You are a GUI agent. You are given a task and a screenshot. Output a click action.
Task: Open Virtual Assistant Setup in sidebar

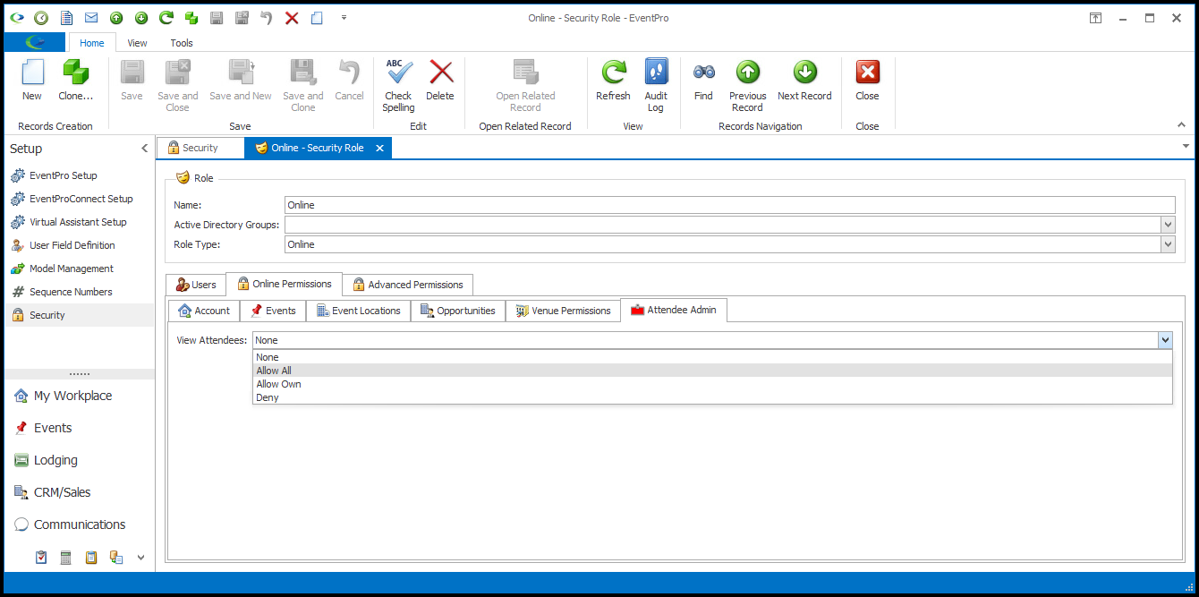(79, 222)
